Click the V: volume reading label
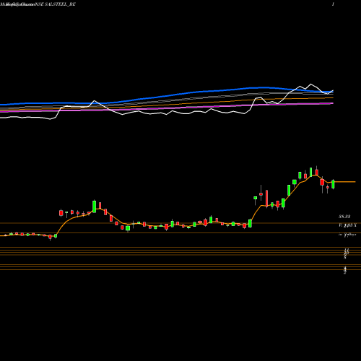 pos(347,225)
